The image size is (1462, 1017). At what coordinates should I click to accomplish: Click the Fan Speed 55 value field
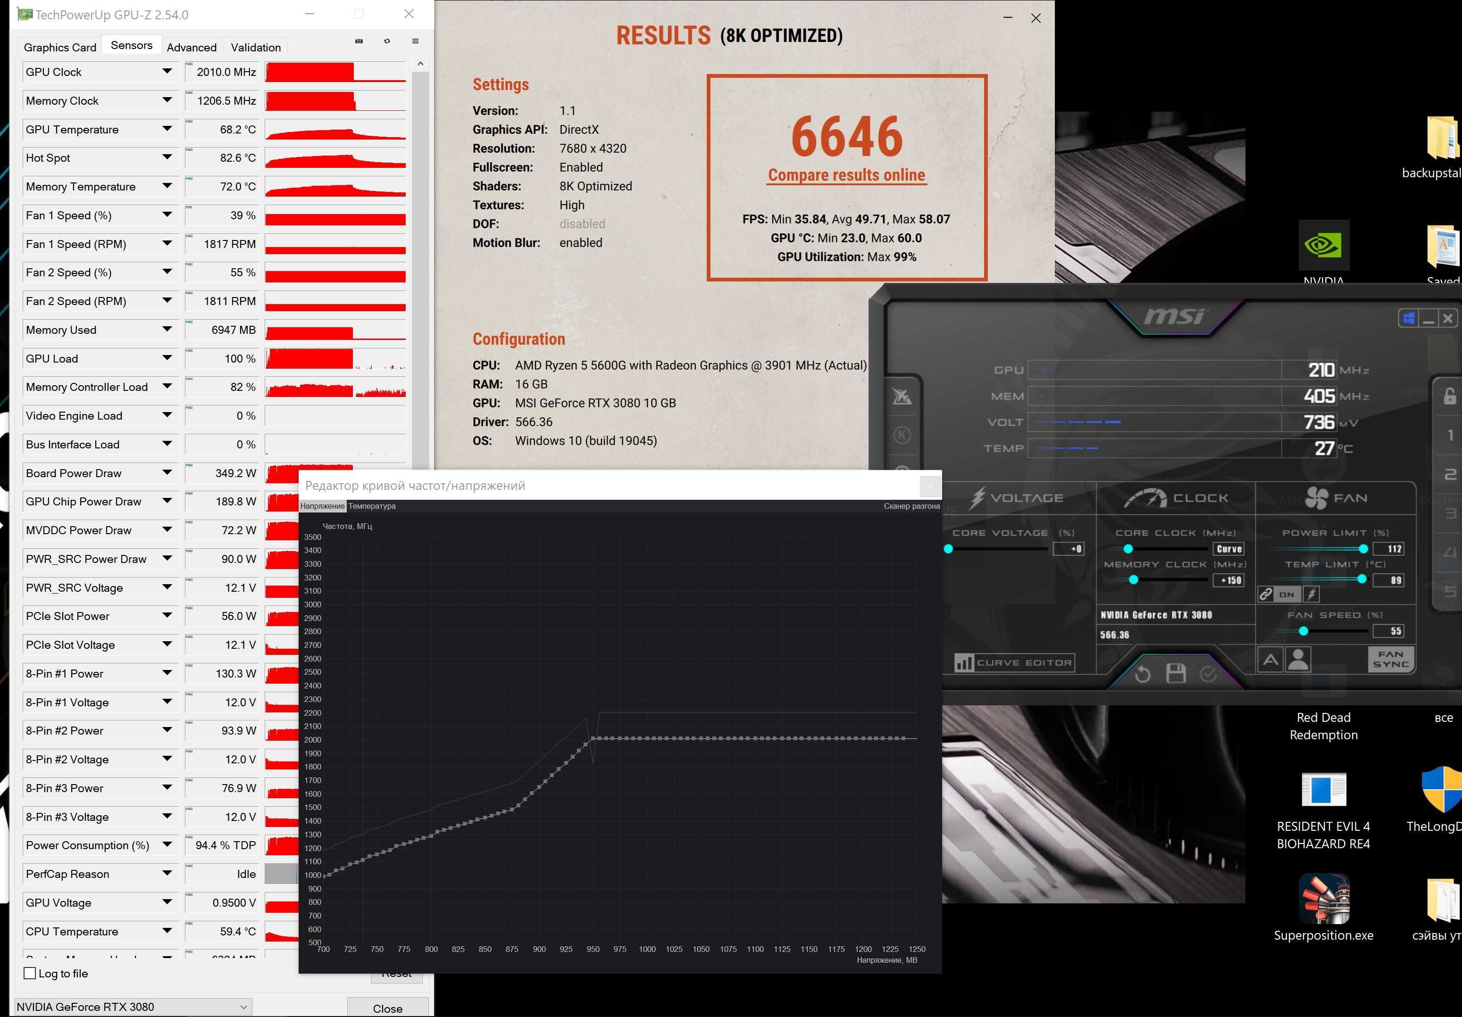pyautogui.click(x=1388, y=631)
